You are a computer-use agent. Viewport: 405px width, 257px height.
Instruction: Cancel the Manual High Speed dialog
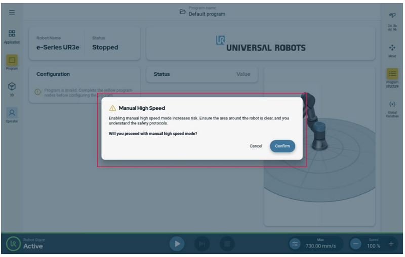tap(256, 146)
